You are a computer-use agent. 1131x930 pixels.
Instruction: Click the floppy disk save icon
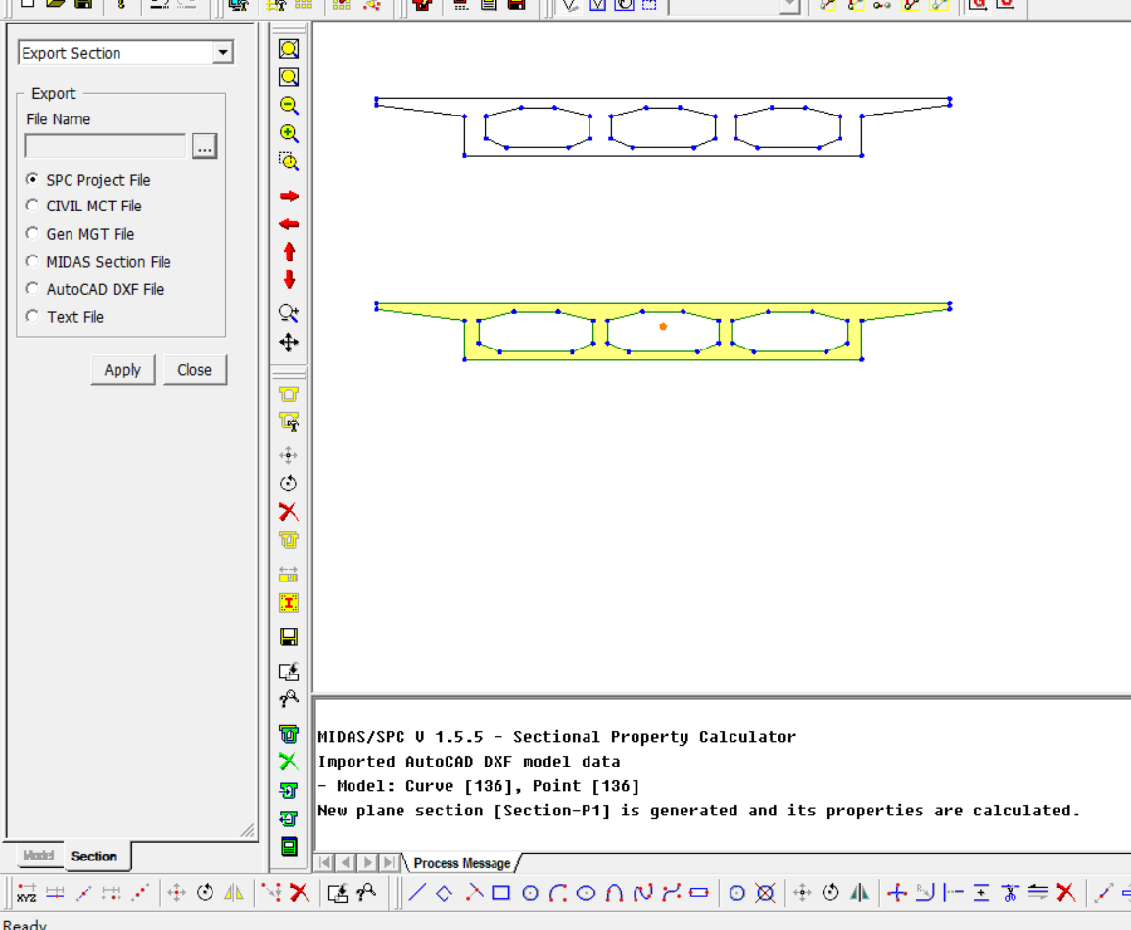click(x=289, y=638)
